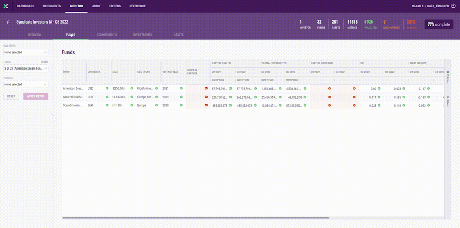Image resolution: width=460 pixels, height=228 pixels.
Task: Click validated check icon beside 48,782,208
Action: coord(305,97)
